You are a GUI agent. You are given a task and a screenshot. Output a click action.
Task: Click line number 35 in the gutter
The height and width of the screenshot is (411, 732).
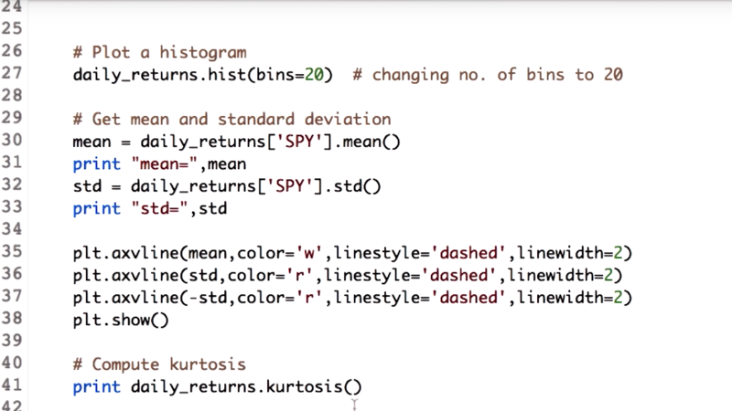pos(12,252)
